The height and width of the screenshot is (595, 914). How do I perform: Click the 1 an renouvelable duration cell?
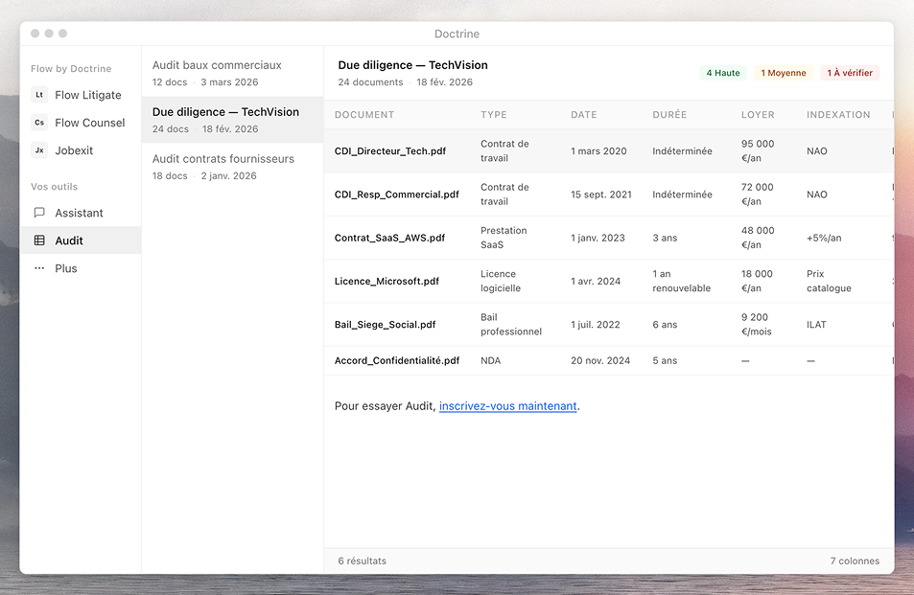pos(681,281)
